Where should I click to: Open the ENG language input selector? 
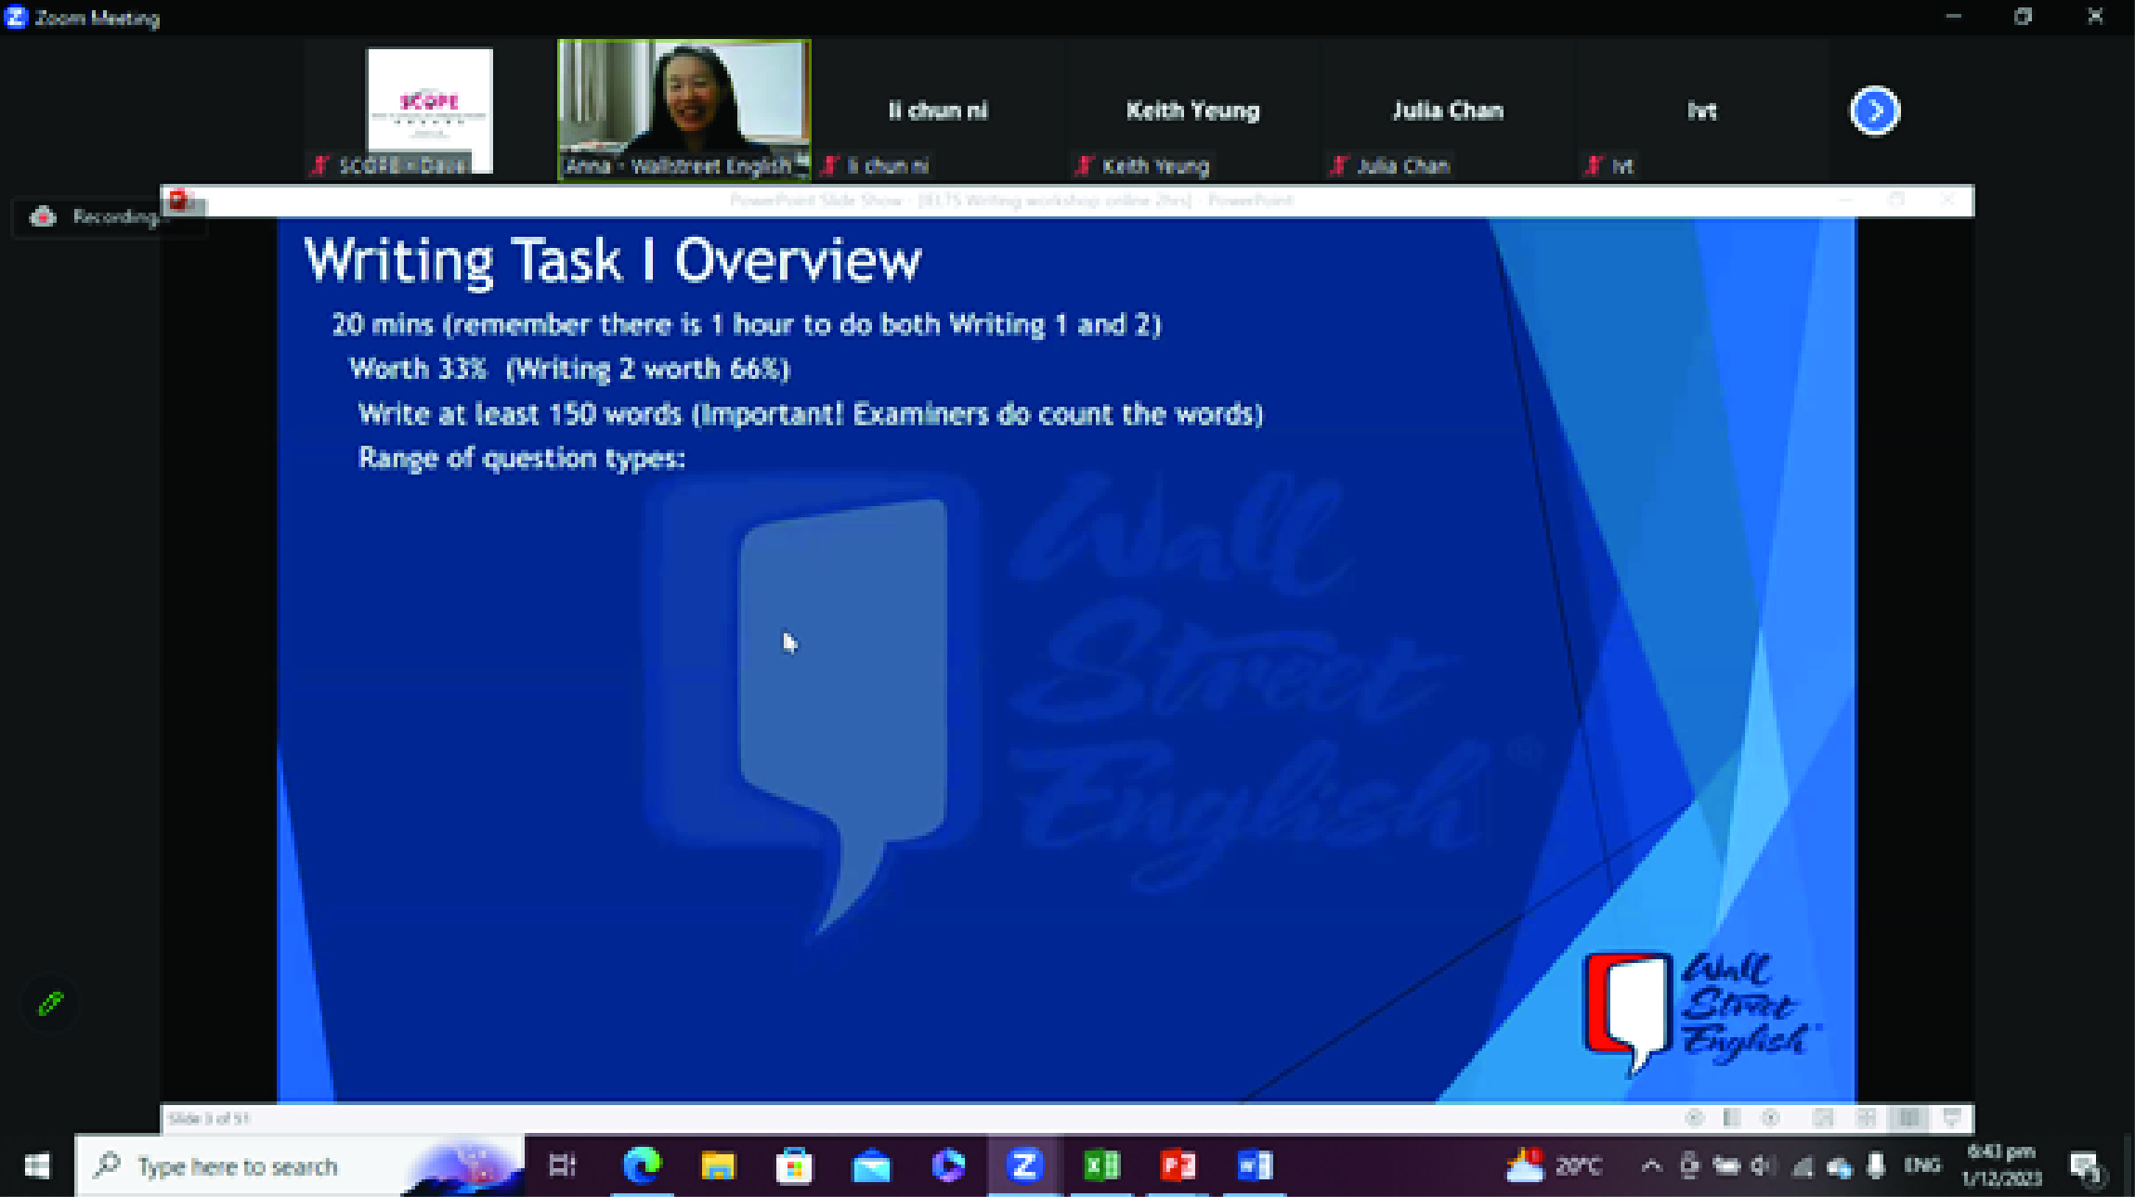pyautogui.click(x=1922, y=1165)
